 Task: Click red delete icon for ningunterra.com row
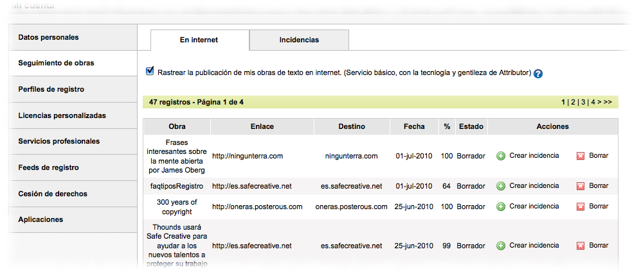coord(581,156)
